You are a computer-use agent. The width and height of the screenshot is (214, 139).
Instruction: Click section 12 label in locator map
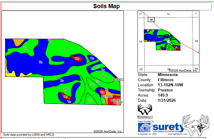click(168, 14)
